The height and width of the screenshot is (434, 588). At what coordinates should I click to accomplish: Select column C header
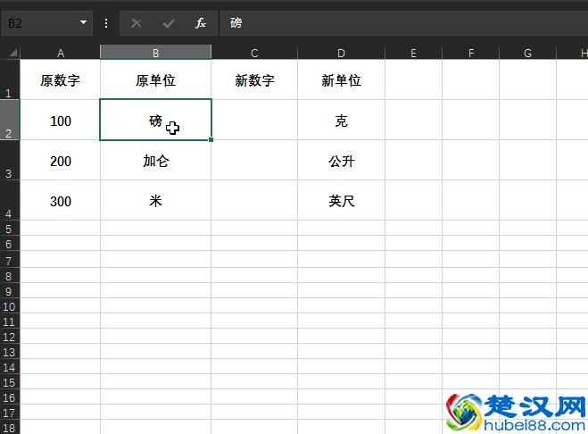[254, 53]
